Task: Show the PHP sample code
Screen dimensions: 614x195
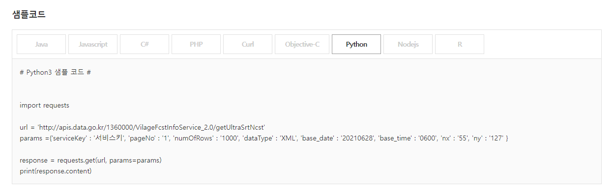Action: [x=196, y=44]
